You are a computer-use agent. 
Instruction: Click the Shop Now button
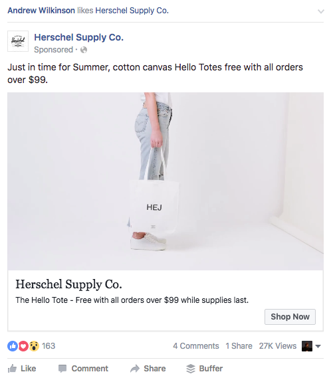coord(290,316)
